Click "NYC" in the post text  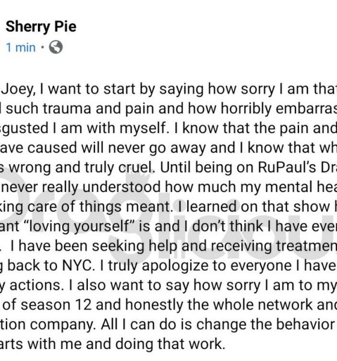click(78, 265)
